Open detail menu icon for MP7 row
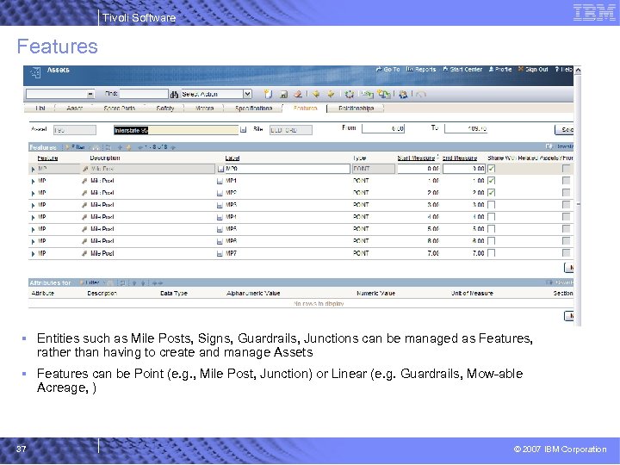The image size is (620, 465). pyautogui.click(x=84, y=253)
